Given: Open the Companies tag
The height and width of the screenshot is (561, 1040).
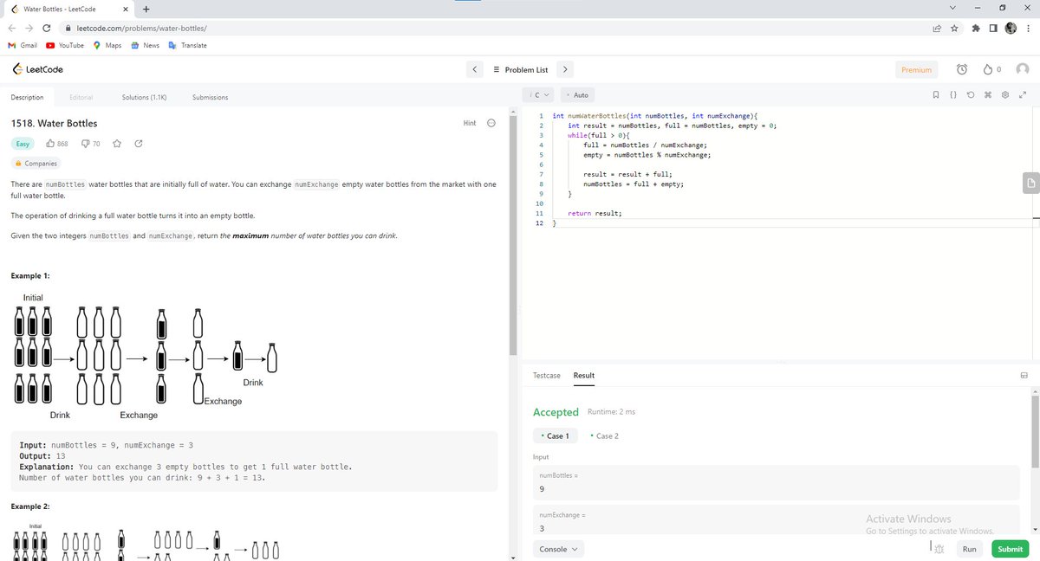Looking at the screenshot, I should tap(36, 163).
